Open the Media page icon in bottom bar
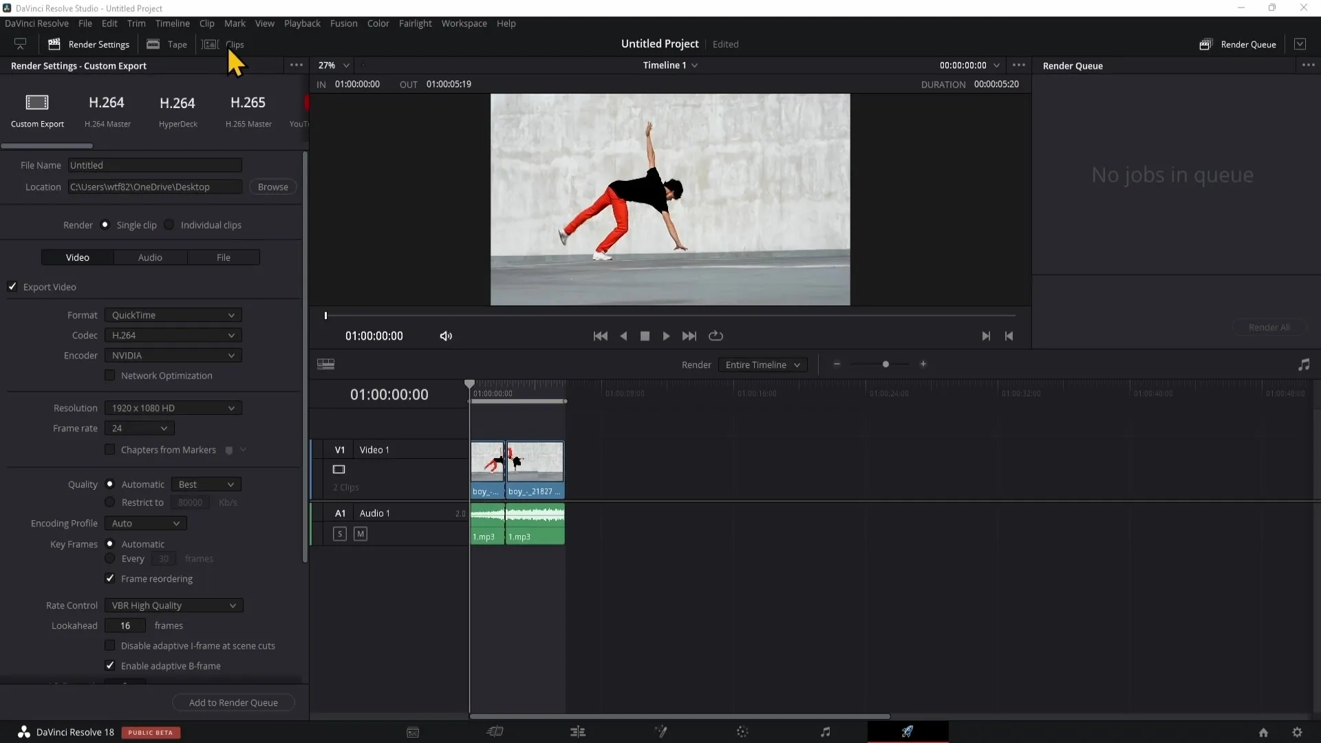Image resolution: width=1321 pixels, height=743 pixels. [x=413, y=732]
